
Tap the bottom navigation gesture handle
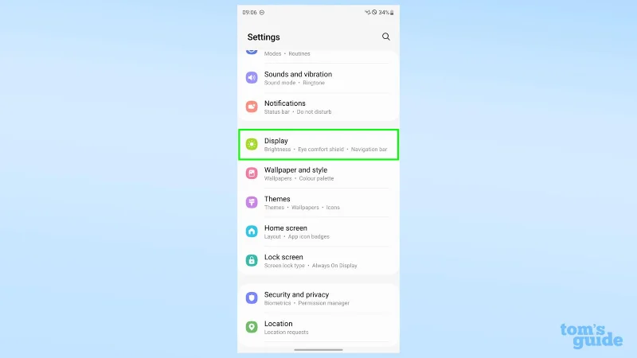tap(318, 349)
